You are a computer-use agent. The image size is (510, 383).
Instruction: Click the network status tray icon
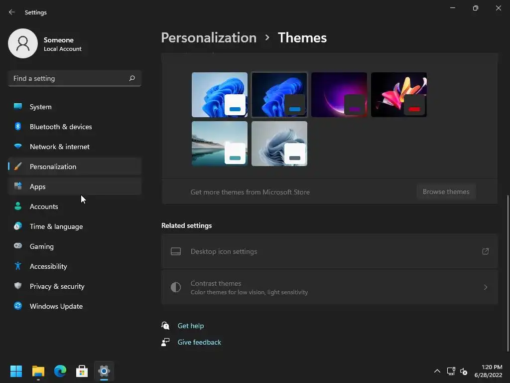click(451, 371)
